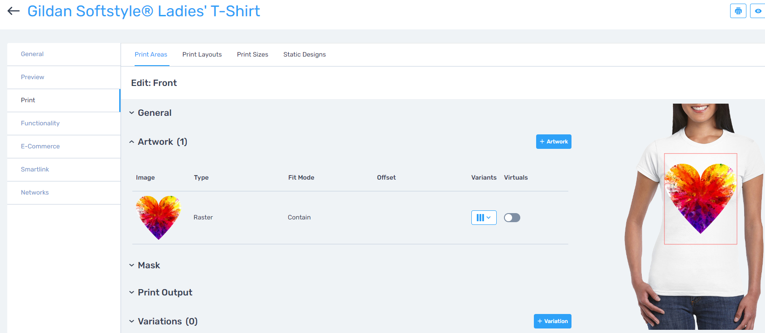The image size is (765, 333).
Task: Select the Print sidebar item
Action: coord(64,100)
